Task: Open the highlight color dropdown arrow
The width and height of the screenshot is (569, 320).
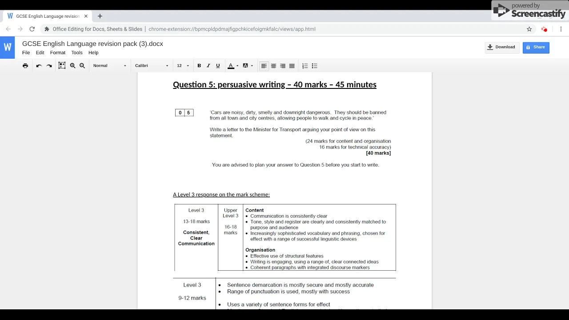Action: click(252, 66)
